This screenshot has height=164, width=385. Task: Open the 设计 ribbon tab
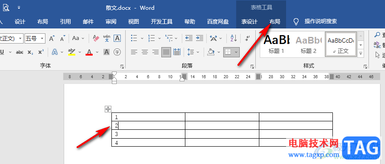[x=20, y=21]
